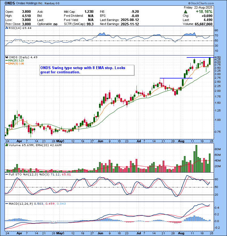Click the High value 4.510
Viewport: 227px width, 236px height.
[26, 16]
